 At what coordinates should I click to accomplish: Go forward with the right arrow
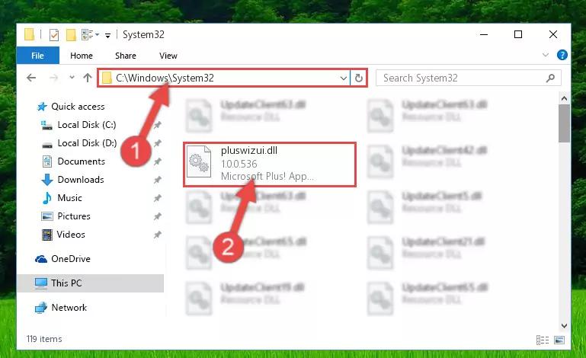point(54,78)
